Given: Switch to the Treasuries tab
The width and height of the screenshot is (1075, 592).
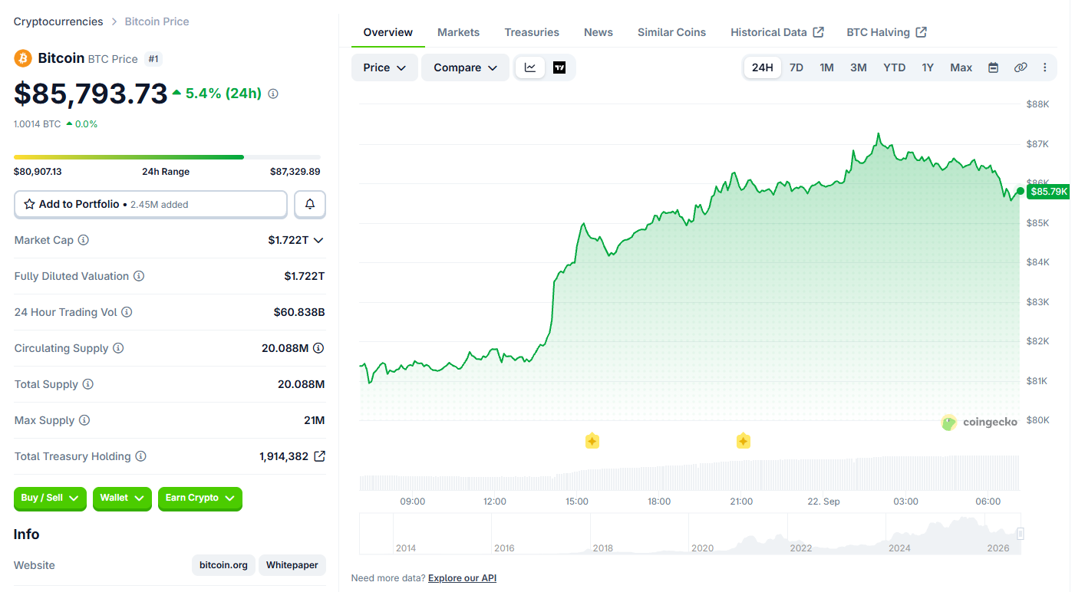Looking at the screenshot, I should click(532, 32).
